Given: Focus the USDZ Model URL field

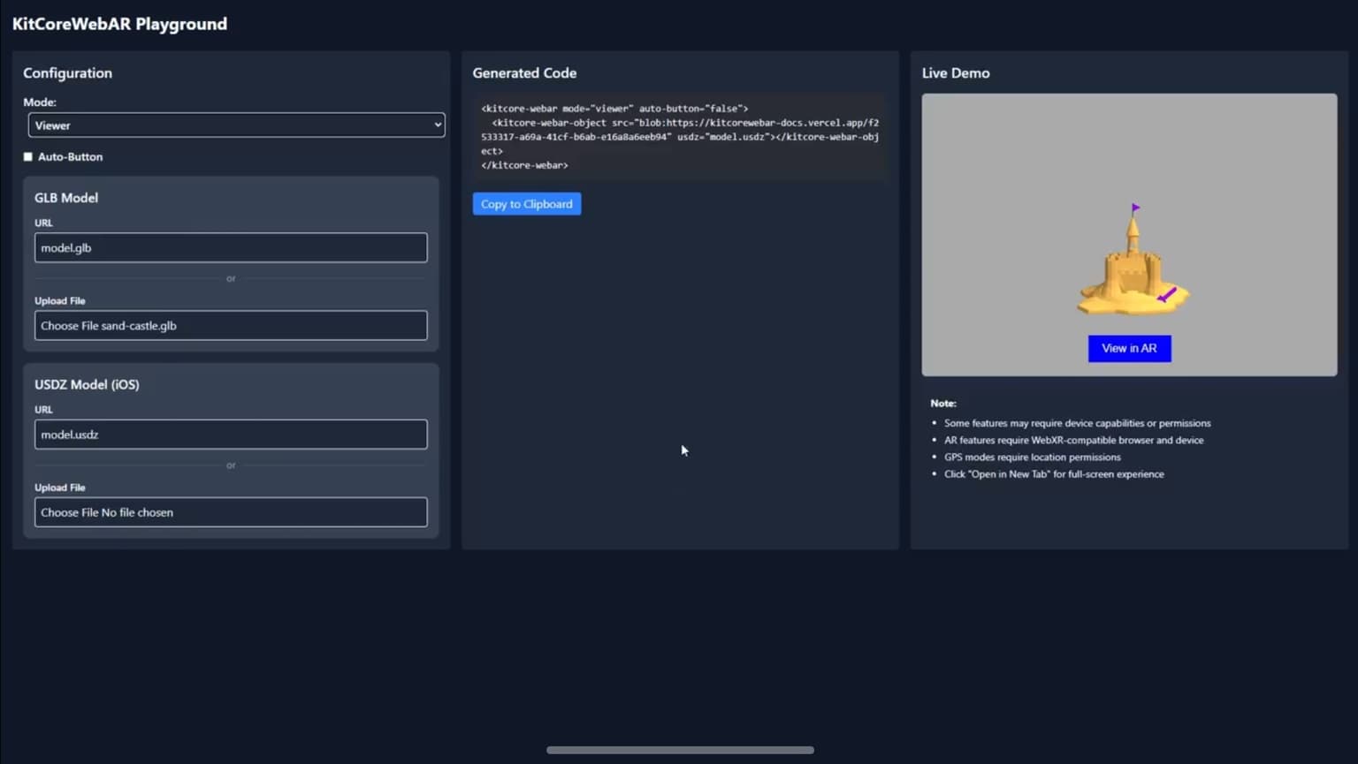Looking at the screenshot, I should pyautogui.click(x=230, y=435).
